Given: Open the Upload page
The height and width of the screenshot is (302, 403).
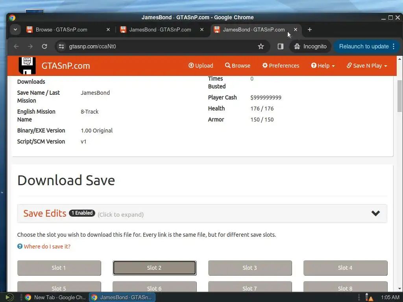Looking at the screenshot, I should click(201, 66).
